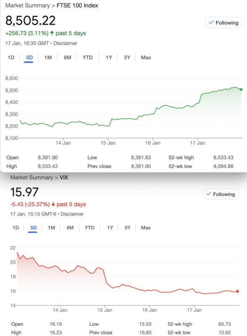Select 1D range on VIX chart
Viewport: 247px width, 336px height.
point(16,228)
